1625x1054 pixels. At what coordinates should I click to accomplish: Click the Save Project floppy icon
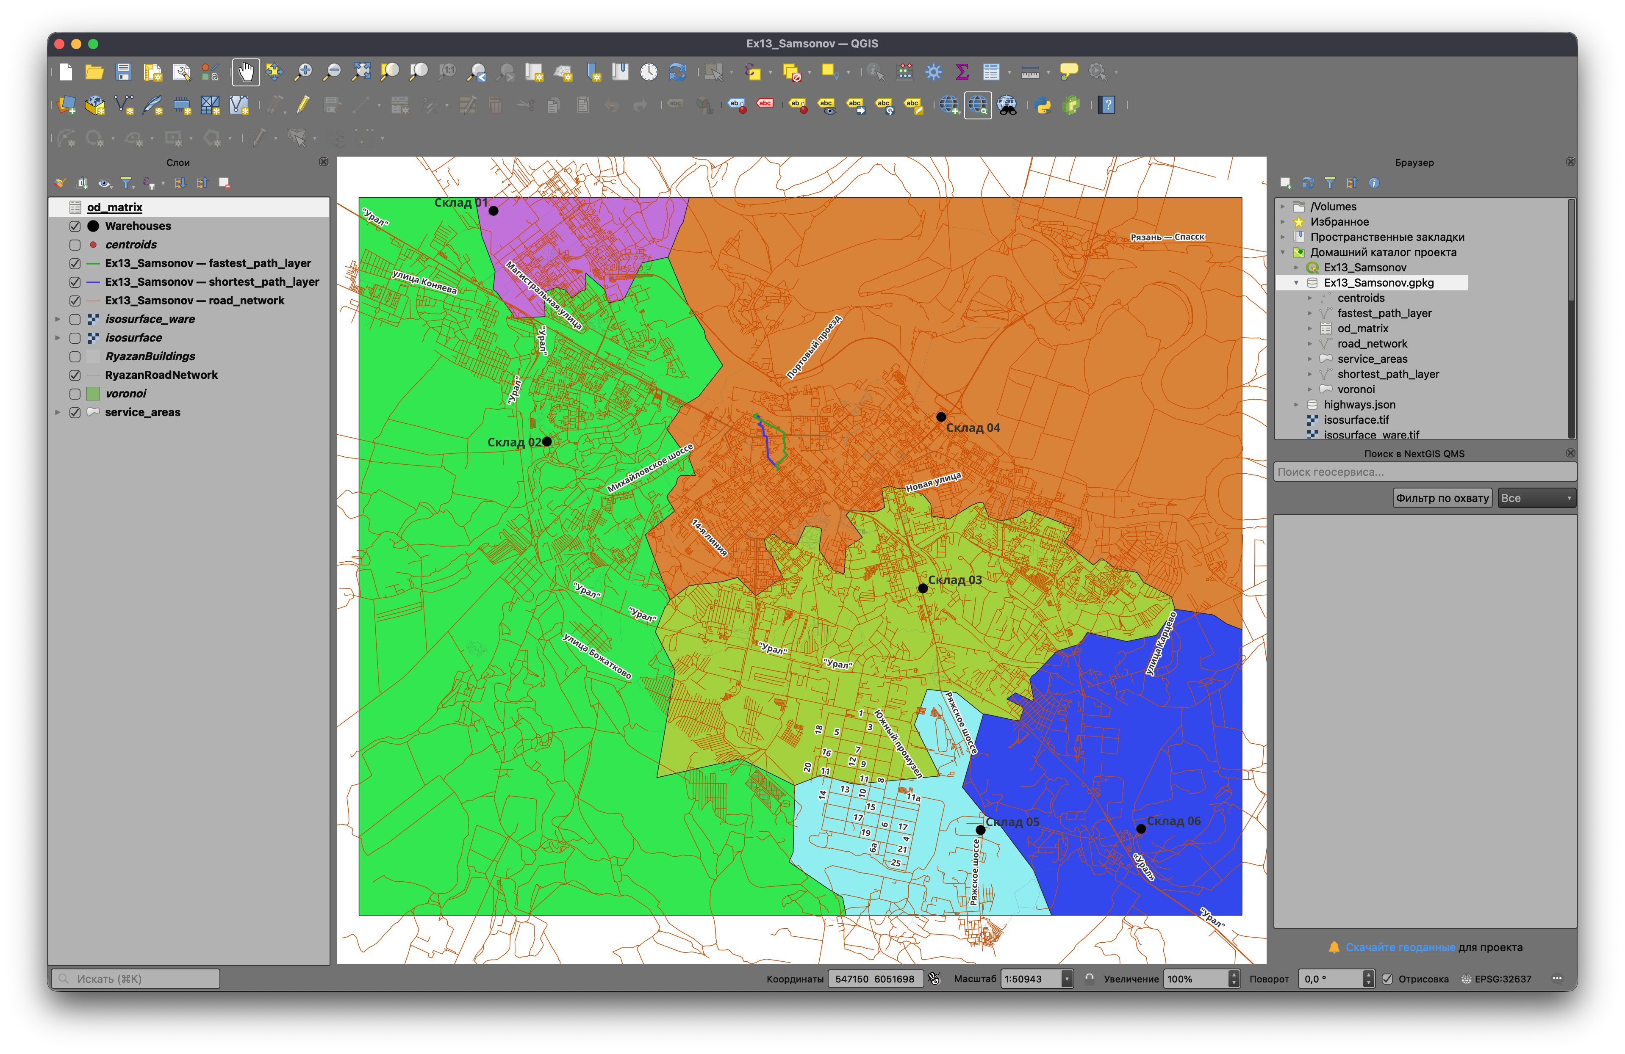tap(124, 72)
